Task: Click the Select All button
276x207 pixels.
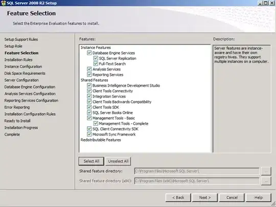Action: coord(91,161)
